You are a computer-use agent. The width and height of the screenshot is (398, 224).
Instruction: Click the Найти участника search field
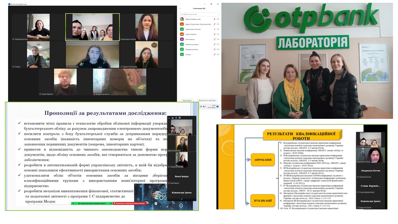(199, 14)
